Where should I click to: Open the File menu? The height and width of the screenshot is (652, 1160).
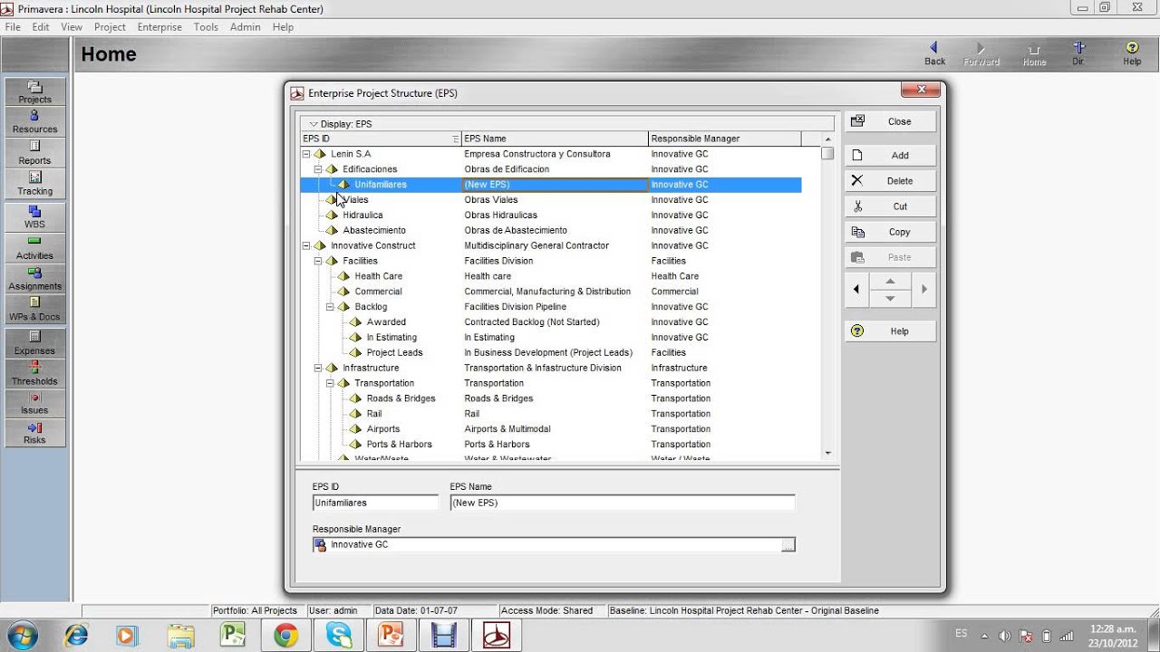click(13, 27)
